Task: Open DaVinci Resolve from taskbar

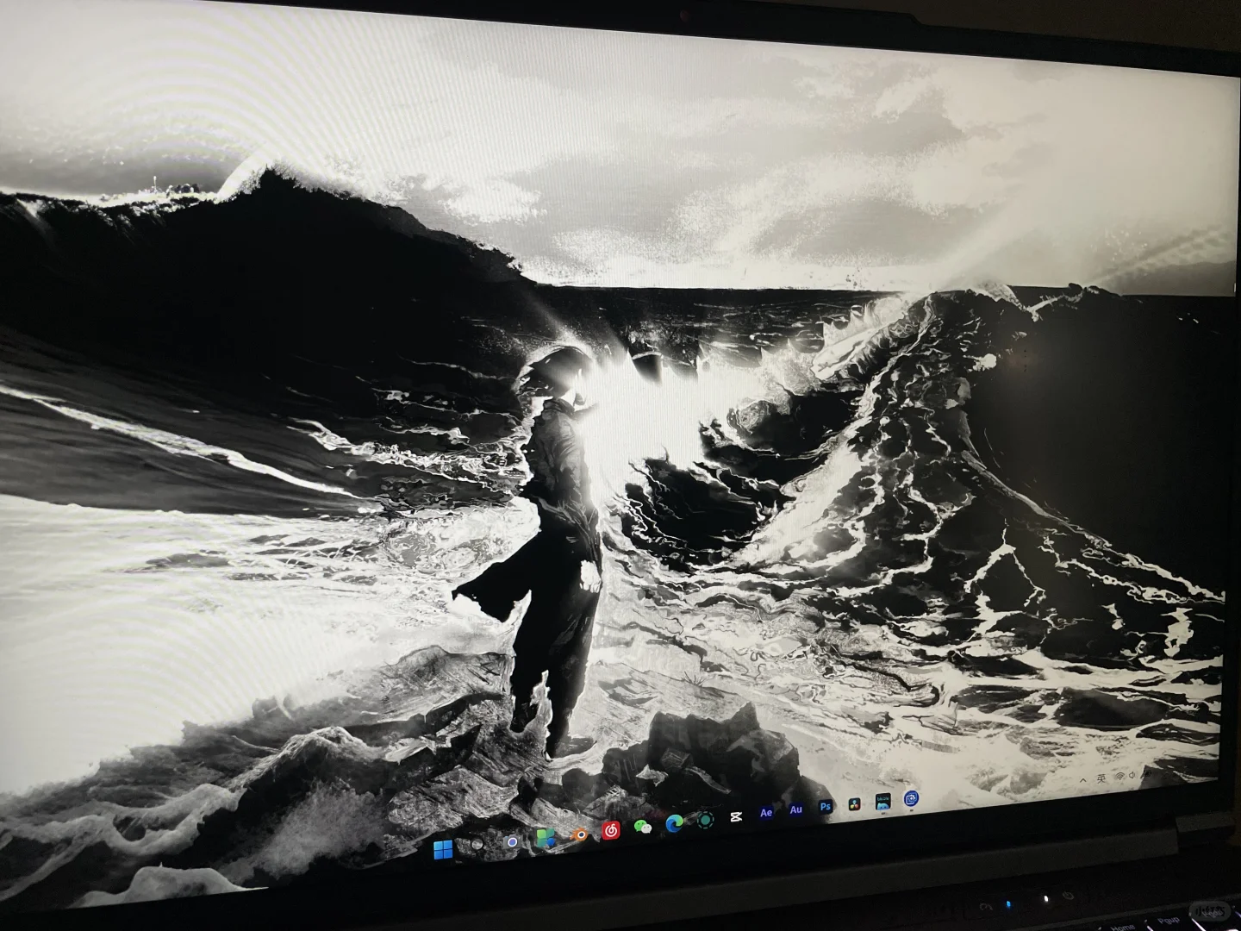Action: [854, 804]
